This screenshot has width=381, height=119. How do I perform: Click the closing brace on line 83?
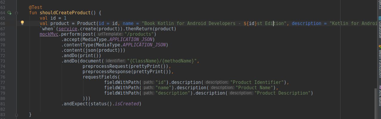[30, 115]
